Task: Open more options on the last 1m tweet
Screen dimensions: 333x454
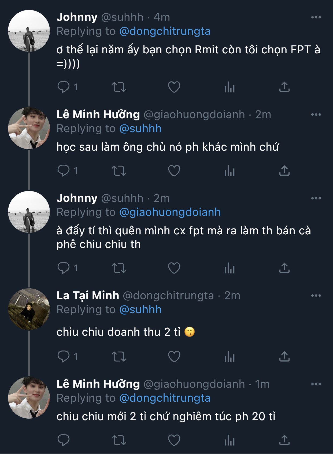Action: pyautogui.click(x=316, y=384)
